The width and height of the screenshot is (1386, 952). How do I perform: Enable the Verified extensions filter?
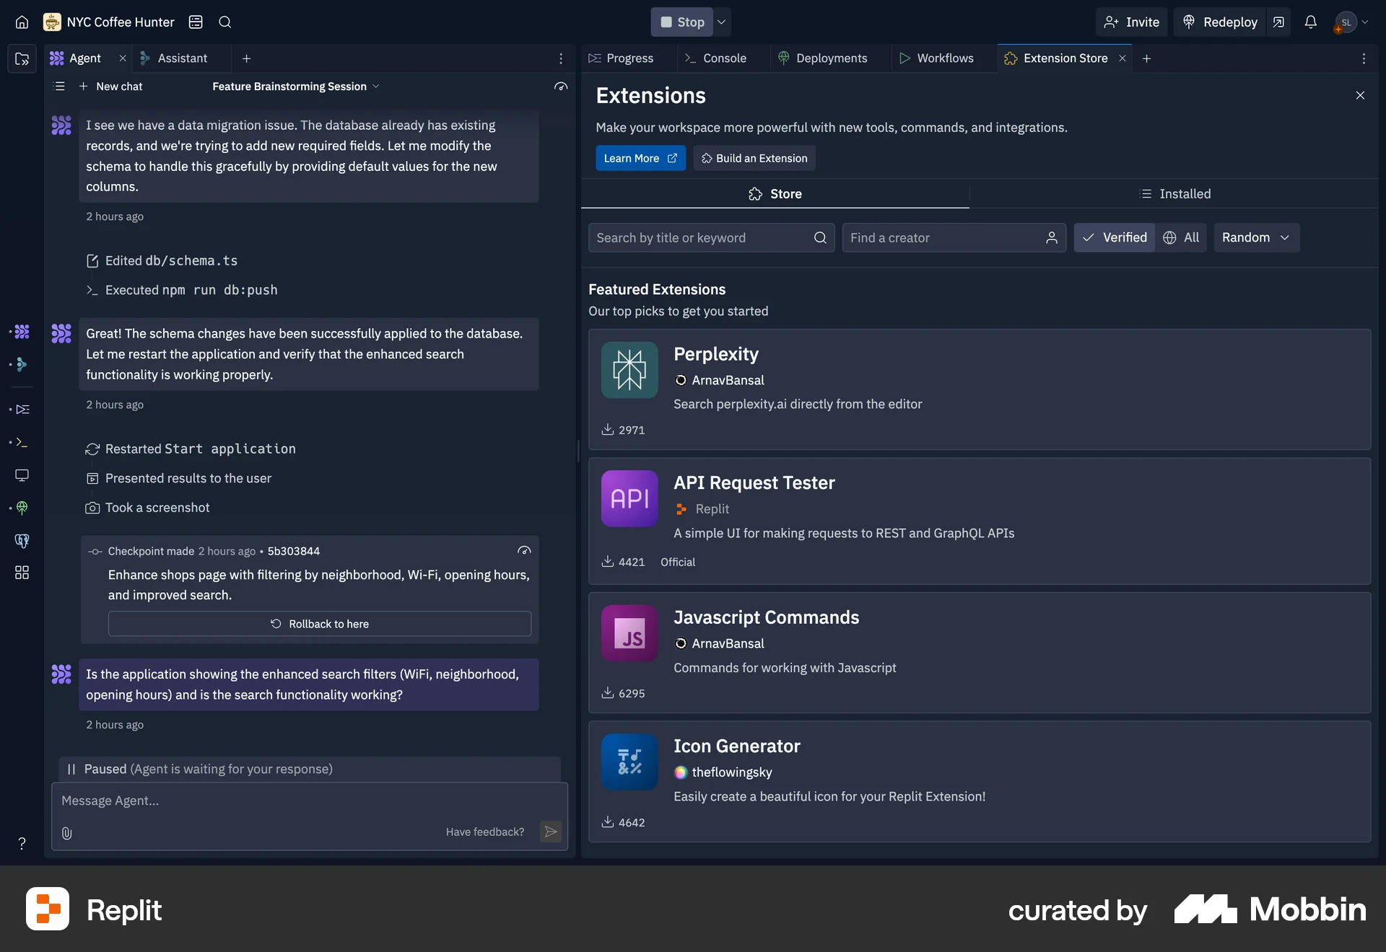point(1114,237)
